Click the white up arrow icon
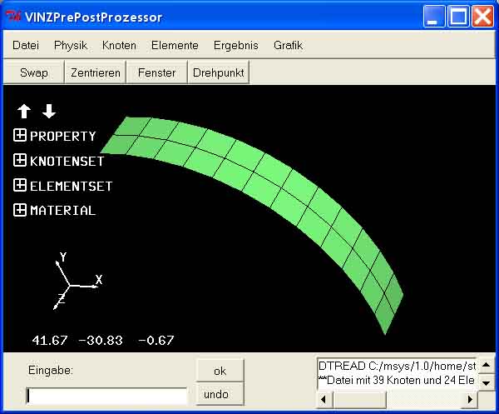Viewport: 499px width, 414px height. point(24,112)
